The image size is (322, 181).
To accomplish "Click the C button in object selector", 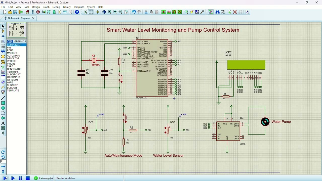I will click(8, 41).
